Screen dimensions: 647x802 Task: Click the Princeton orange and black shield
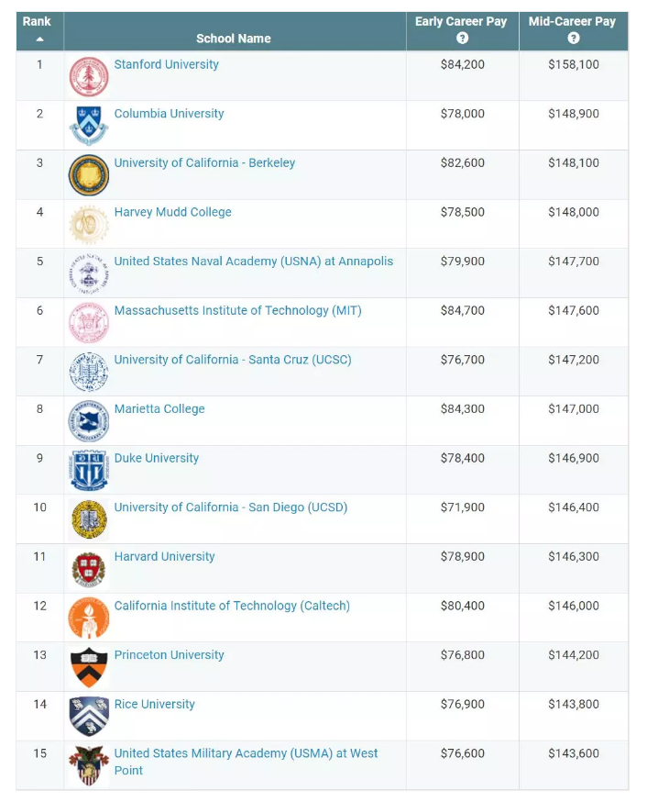pos(89,667)
